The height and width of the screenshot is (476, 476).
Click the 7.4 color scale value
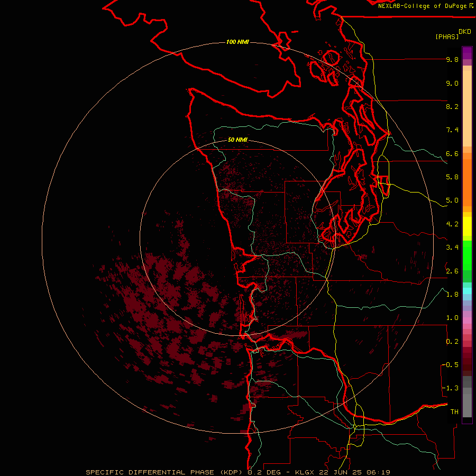[452, 130]
